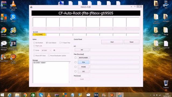Open aTube Catcher desktop shortcut
The width and height of the screenshot is (172, 97).
(x=13, y=59)
